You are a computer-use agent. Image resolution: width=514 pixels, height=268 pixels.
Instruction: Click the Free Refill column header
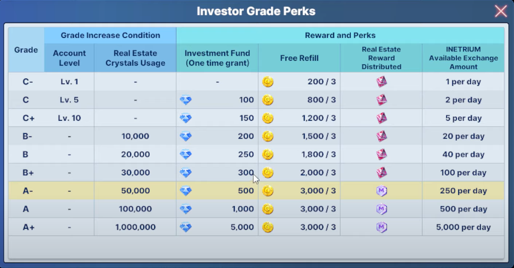(299, 58)
